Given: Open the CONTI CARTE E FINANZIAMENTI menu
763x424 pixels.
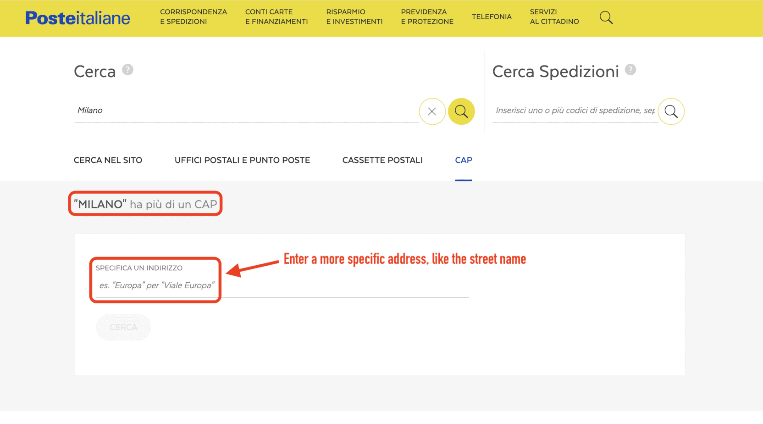Looking at the screenshot, I should coord(276,17).
